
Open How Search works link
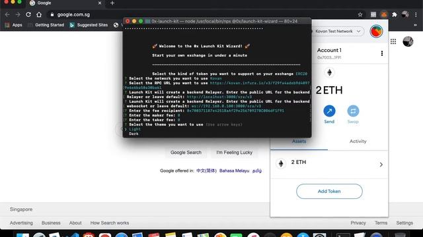coord(110,223)
